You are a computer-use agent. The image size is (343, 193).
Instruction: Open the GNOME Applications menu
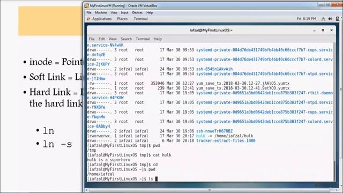pos(102,19)
